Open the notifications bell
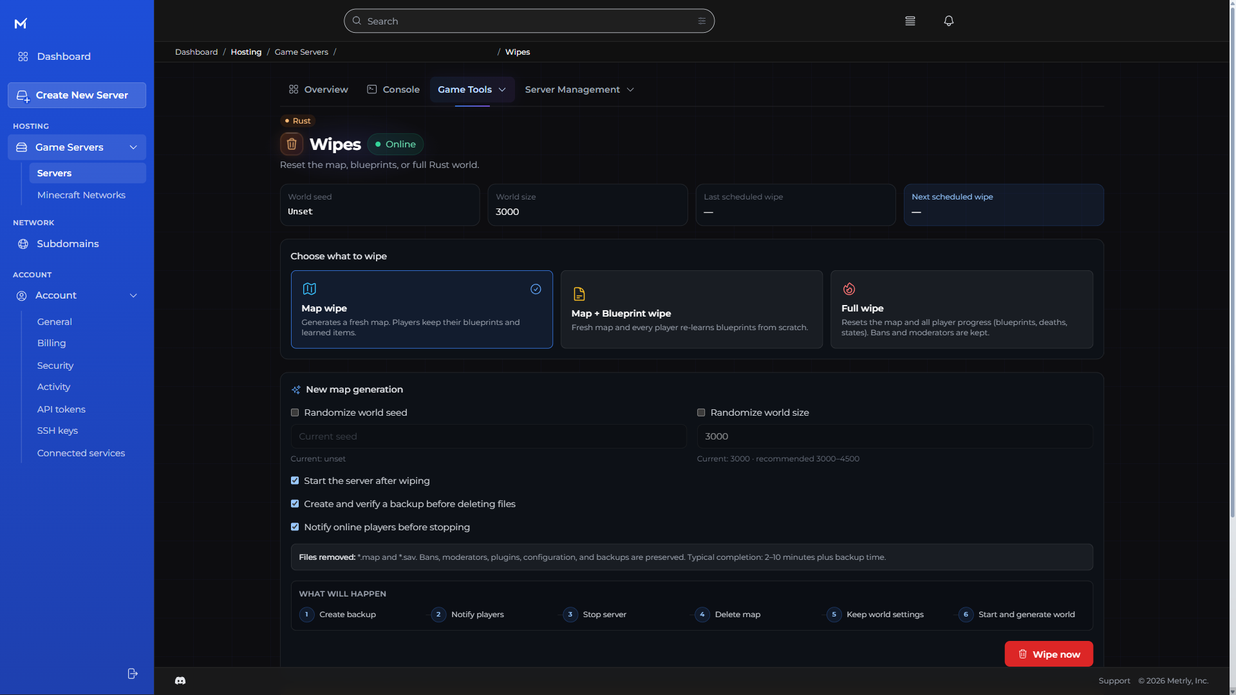 tap(948, 21)
